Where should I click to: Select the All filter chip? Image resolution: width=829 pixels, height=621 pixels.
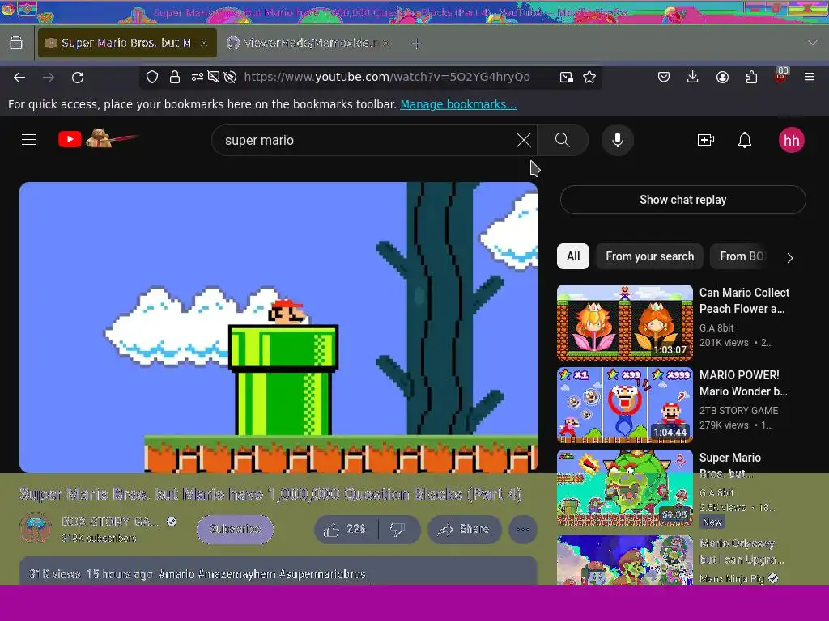[573, 256]
